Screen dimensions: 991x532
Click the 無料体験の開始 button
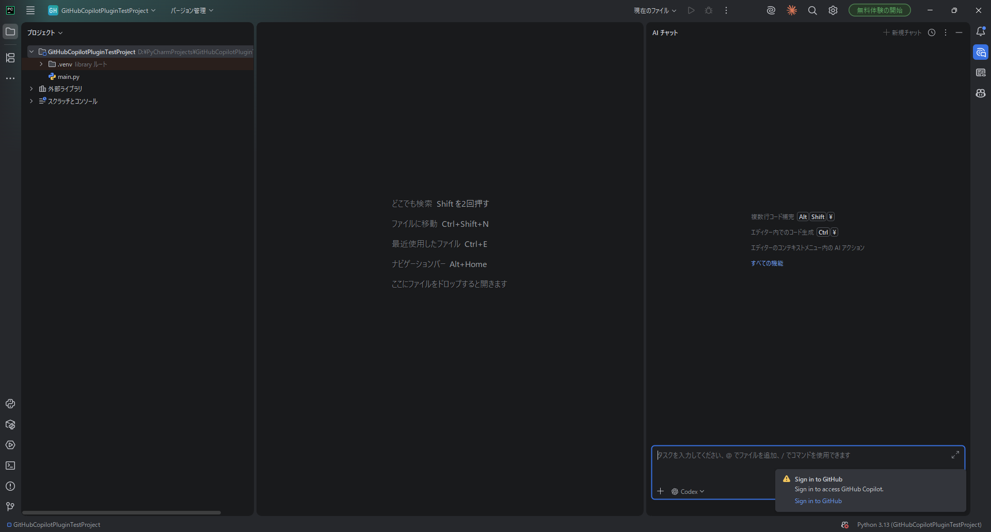[x=880, y=10]
